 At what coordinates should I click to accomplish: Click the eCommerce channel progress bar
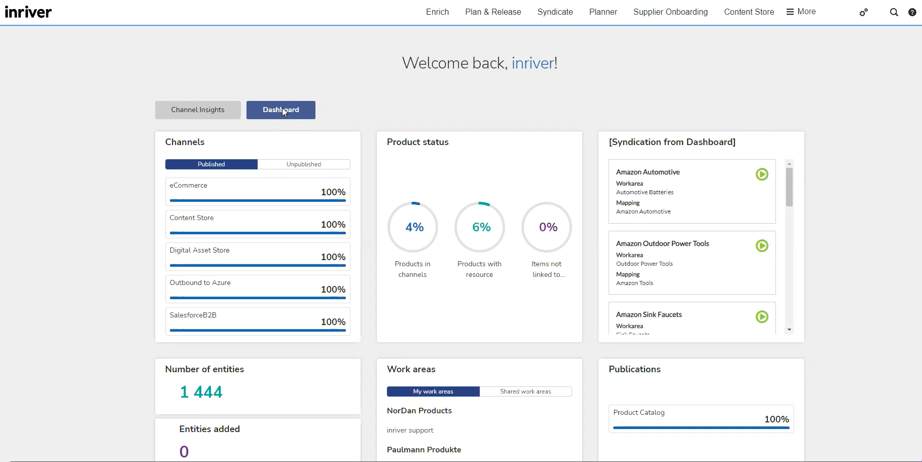click(x=258, y=200)
